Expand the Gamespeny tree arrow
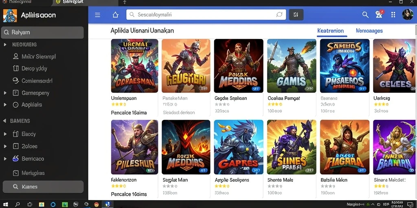The height and width of the screenshot is (208, 417). pyautogui.click(x=5, y=93)
